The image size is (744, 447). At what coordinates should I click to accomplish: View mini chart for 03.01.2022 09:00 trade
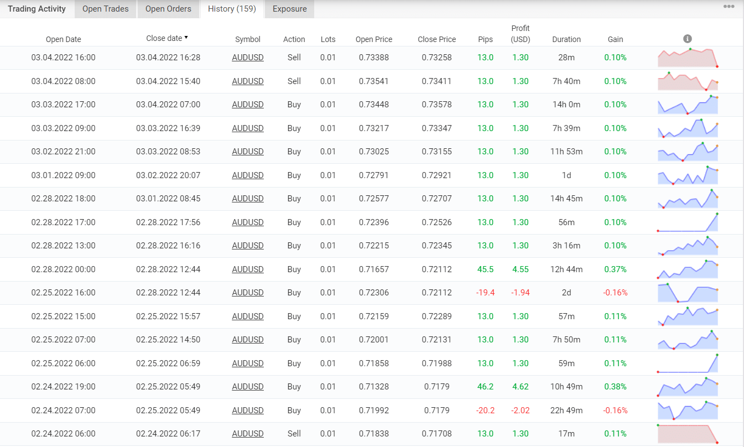(688, 175)
